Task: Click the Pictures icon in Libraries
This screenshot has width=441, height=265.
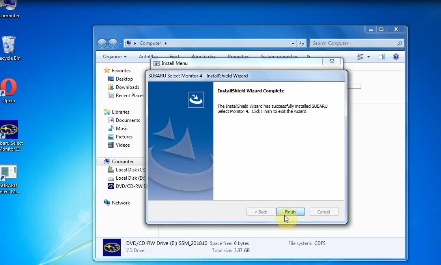Action: click(111, 137)
